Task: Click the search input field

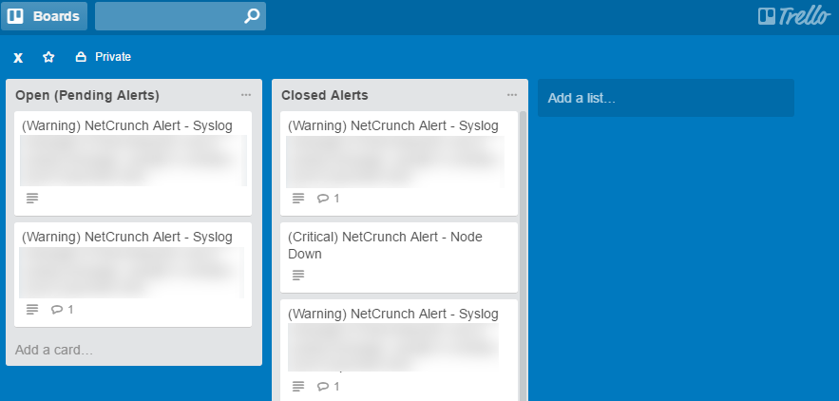Action: [181, 16]
